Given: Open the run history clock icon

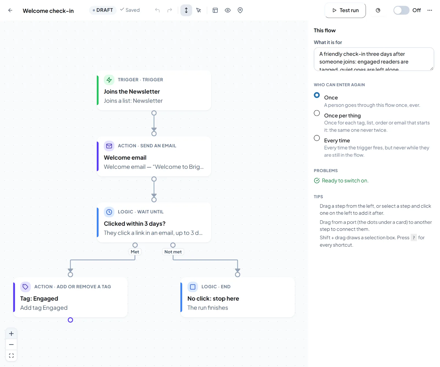Looking at the screenshot, I should click(x=378, y=10).
